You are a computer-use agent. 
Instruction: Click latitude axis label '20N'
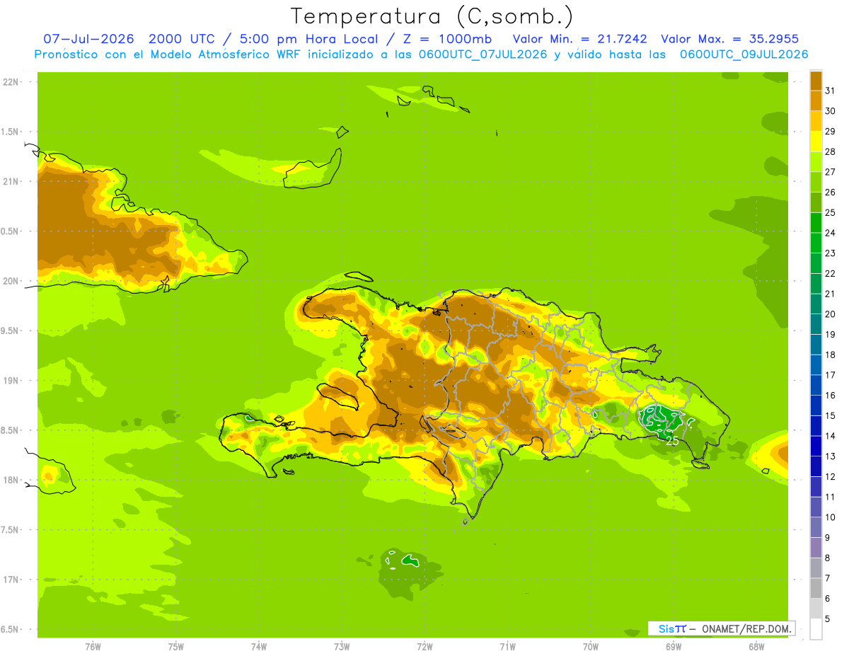click(x=11, y=281)
